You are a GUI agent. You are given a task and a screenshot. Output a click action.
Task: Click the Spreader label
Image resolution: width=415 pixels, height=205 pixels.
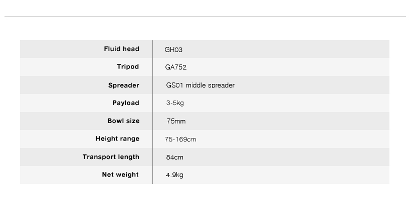tap(124, 85)
